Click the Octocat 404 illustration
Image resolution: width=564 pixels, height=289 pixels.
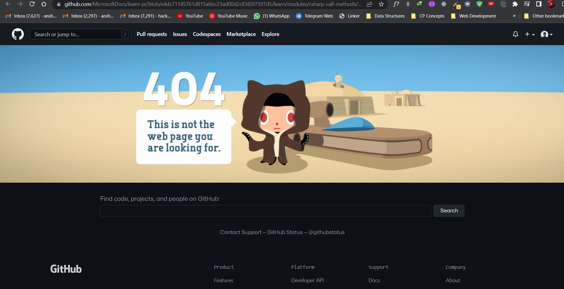point(276,122)
